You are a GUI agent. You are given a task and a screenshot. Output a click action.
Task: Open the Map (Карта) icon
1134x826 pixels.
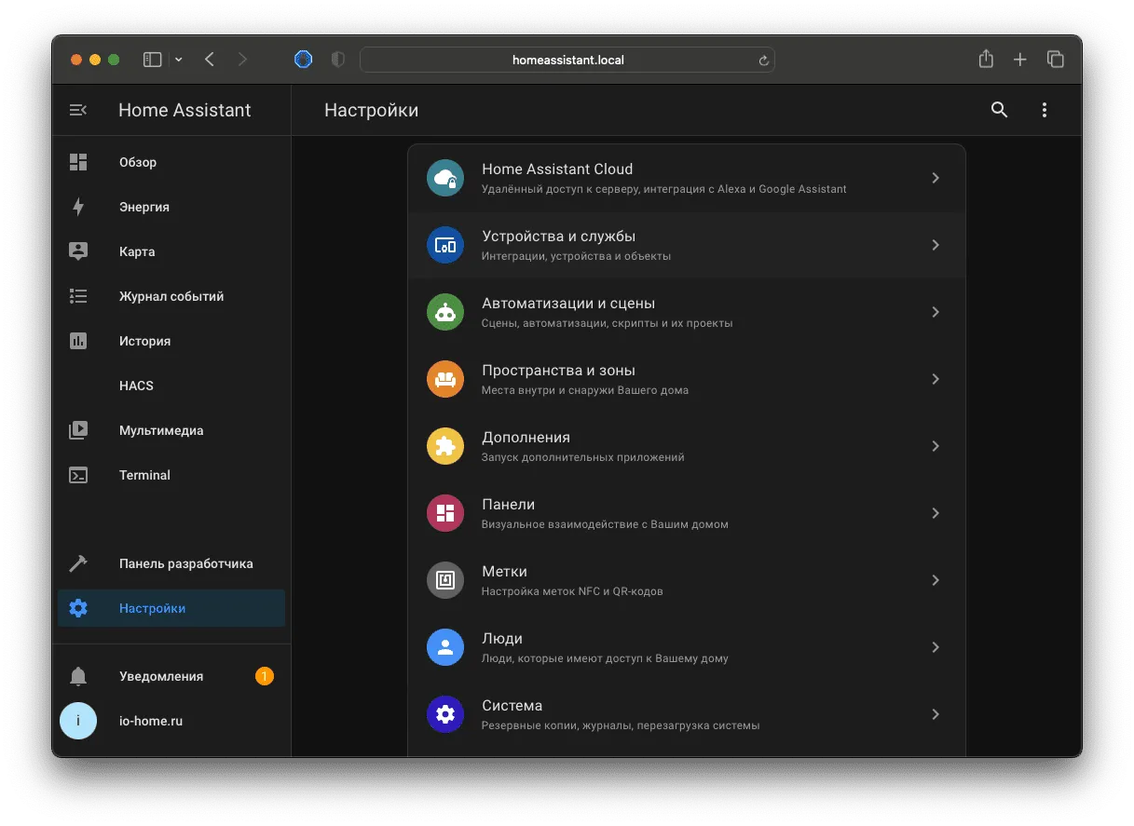78,251
